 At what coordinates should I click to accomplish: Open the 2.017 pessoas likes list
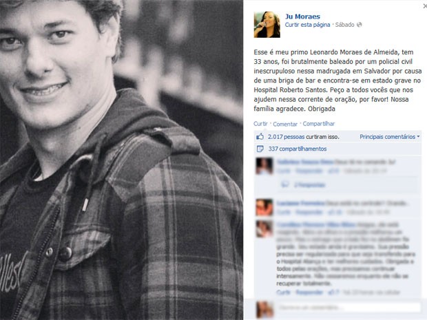pyautogui.click(x=287, y=137)
